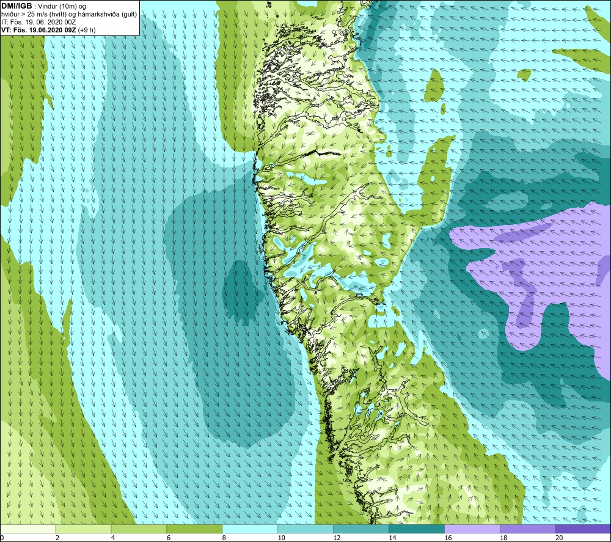This screenshot has height=542, width=611.
Task: Click the 0–2 m/s palest legend swatch
Action: 28,529
